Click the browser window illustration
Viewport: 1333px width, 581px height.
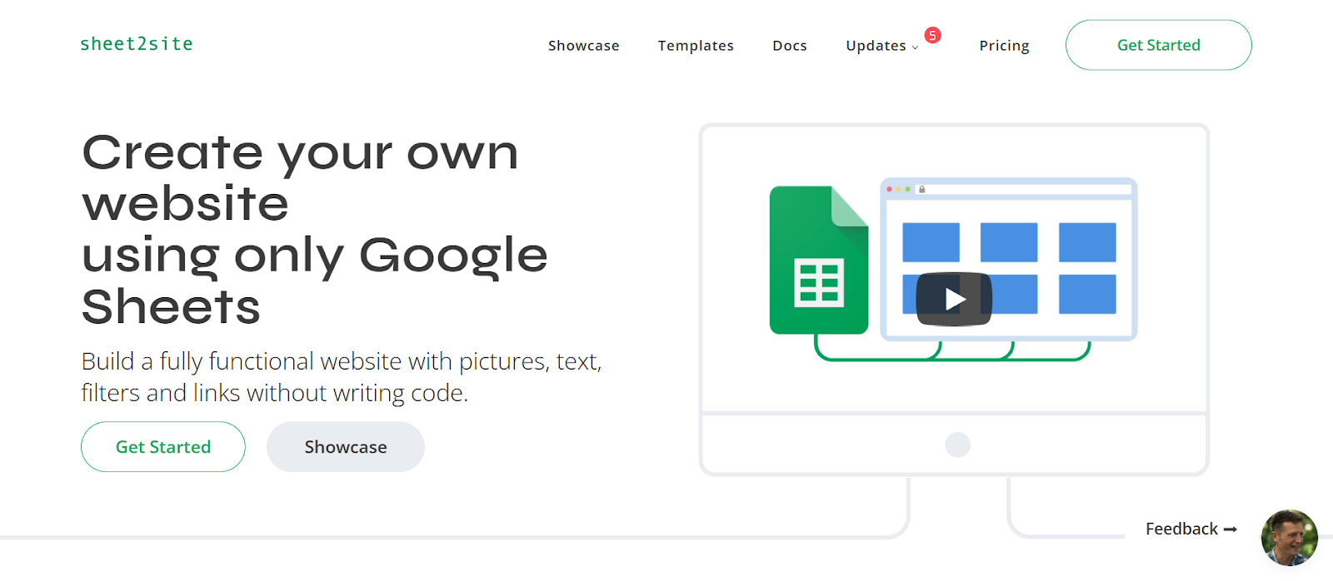coord(1009,259)
